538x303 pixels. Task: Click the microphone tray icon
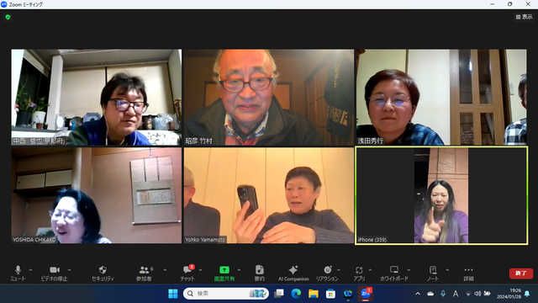(443, 294)
